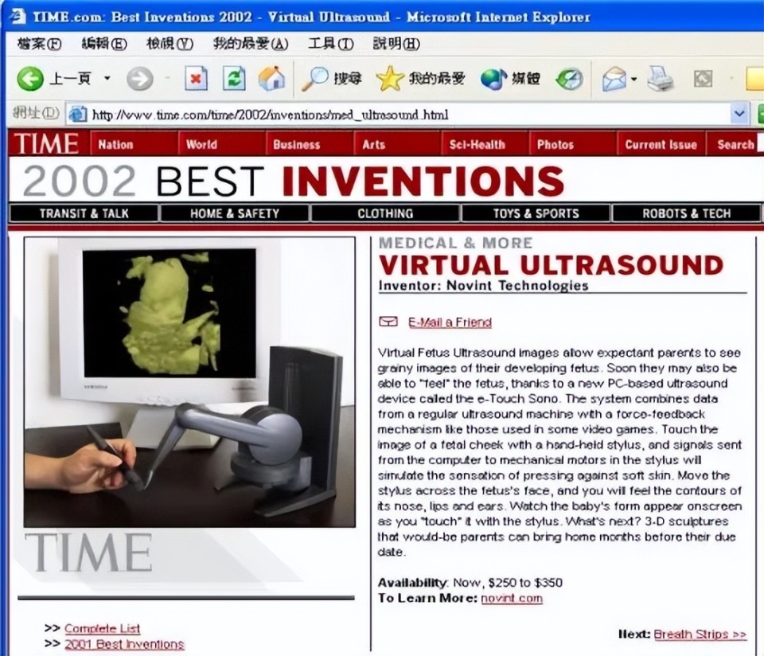764x656 pixels.
Task: Click the envelope icon beside E-Mail a Friend
Action: click(x=388, y=322)
